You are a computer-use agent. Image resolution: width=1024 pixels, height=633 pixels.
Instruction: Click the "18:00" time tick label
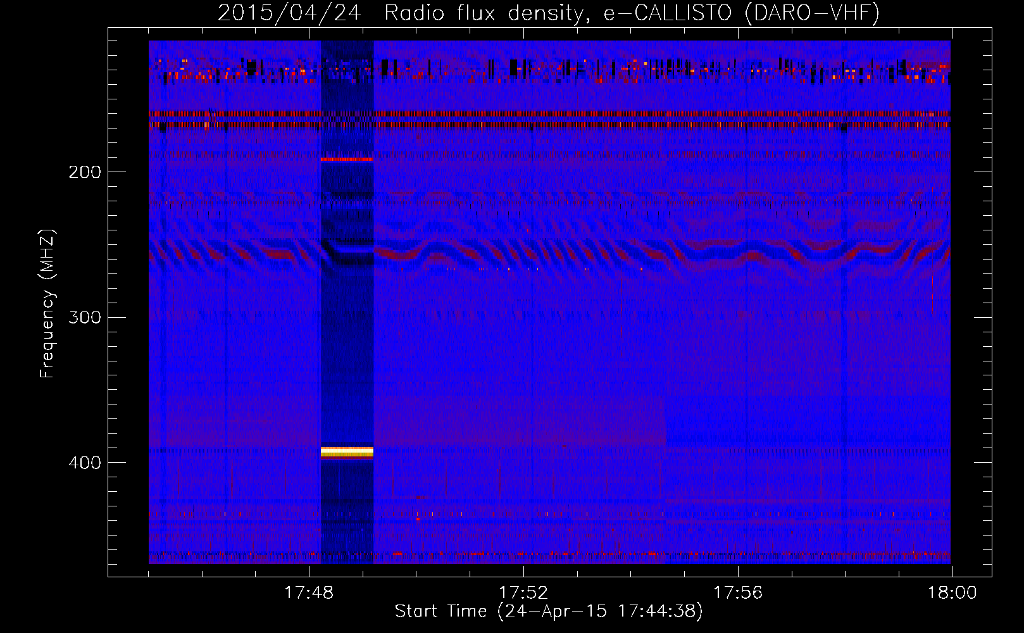click(952, 593)
